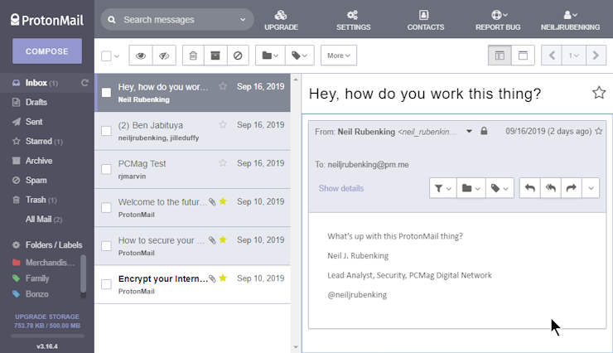Archive selected messages with box icon
Viewport: 613px width, 353px height.
click(x=215, y=56)
